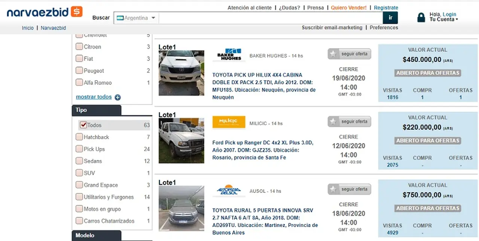Screen dimensions: 479x241
Task: Click Abierto para ofertas on $750.000,00 lot
Action: pos(428,208)
